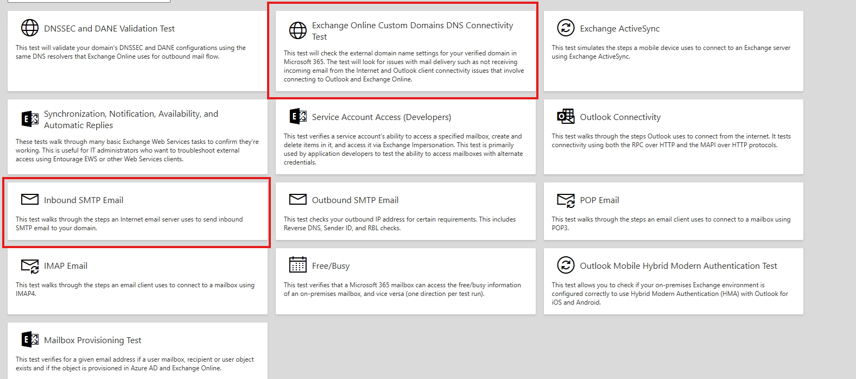Click the mail sync icon next to IMAP Email
The width and height of the screenshot is (856, 379).
click(x=30, y=266)
